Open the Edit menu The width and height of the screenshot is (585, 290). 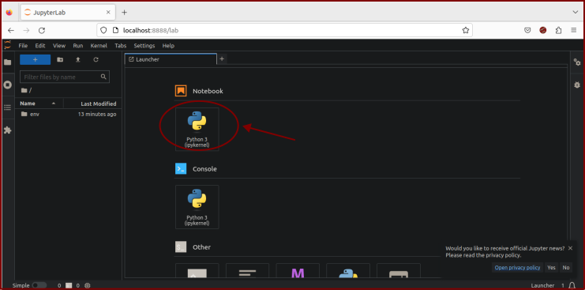(x=40, y=46)
